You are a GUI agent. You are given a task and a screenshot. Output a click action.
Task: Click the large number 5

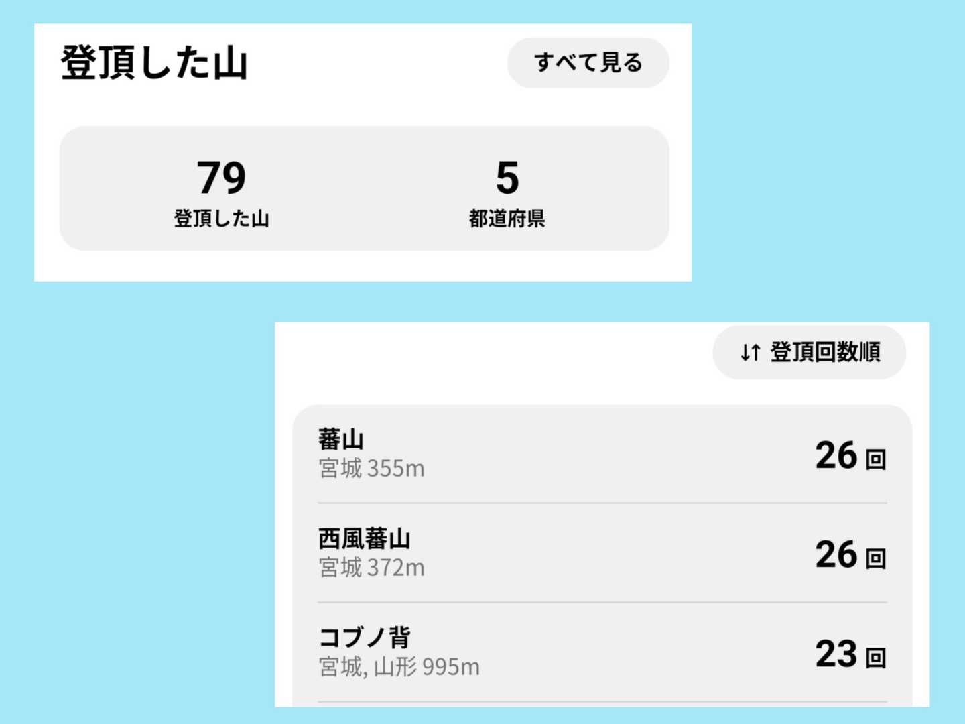point(507,178)
